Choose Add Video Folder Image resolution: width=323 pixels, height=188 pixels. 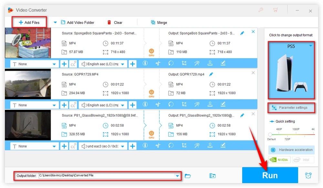click(x=78, y=22)
